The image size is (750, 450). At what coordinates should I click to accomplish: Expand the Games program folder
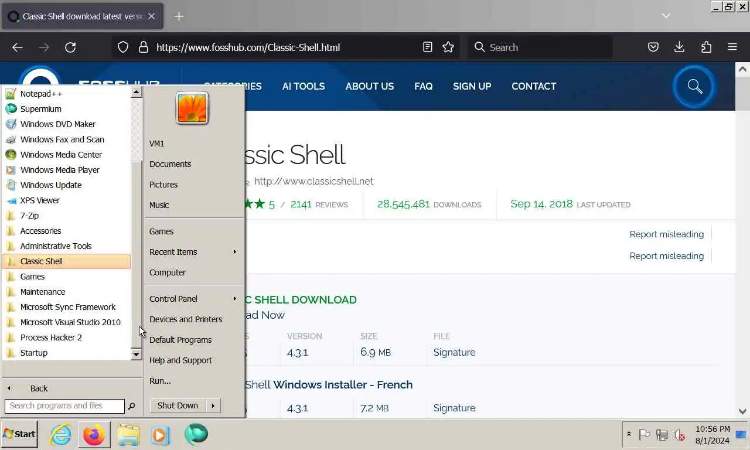[x=66, y=277]
